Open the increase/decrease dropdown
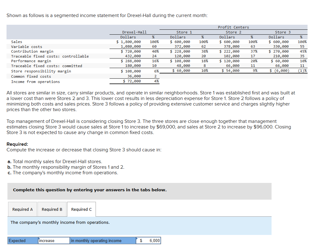This screenshot has width=324, height=247. pyautogui.click(x=53, y=240)
